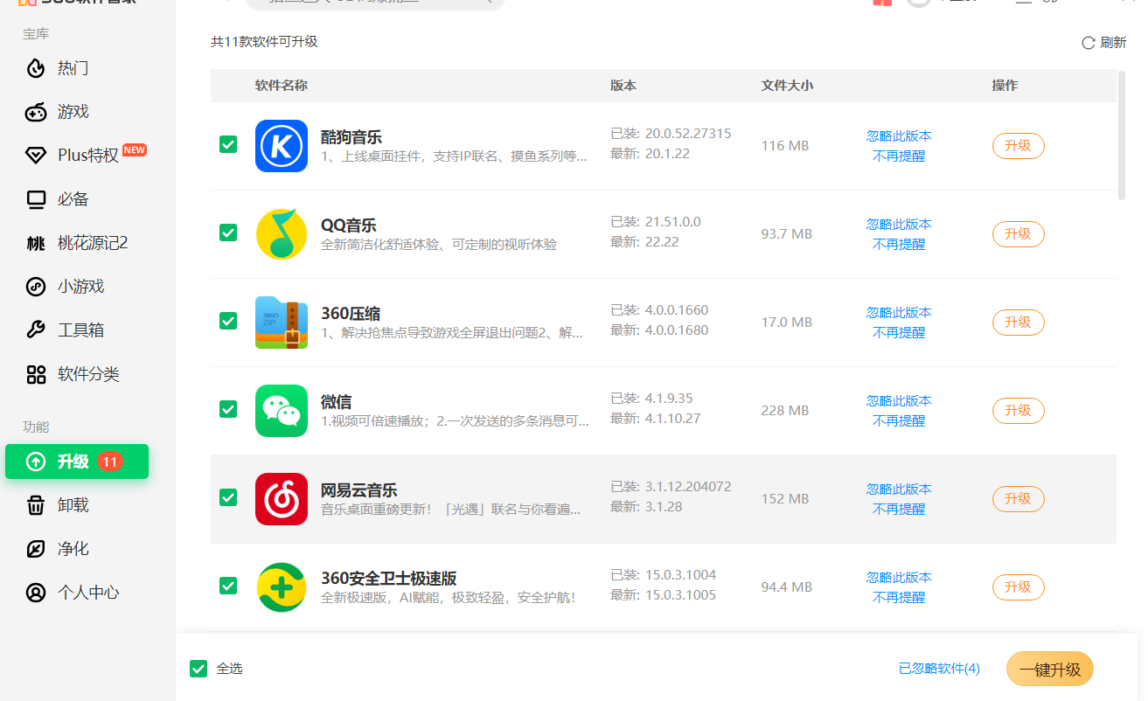Image resolution: width=1148 pixels, height=701 pixels.
Task: Click 忽略此版本 for 微信
Action: (899, 401)
